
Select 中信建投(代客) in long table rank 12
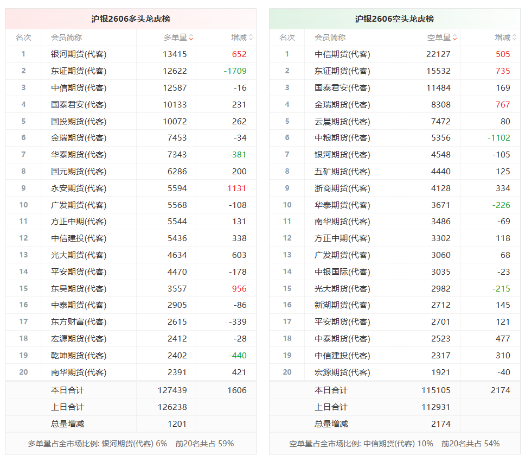(x=79, y=238)
